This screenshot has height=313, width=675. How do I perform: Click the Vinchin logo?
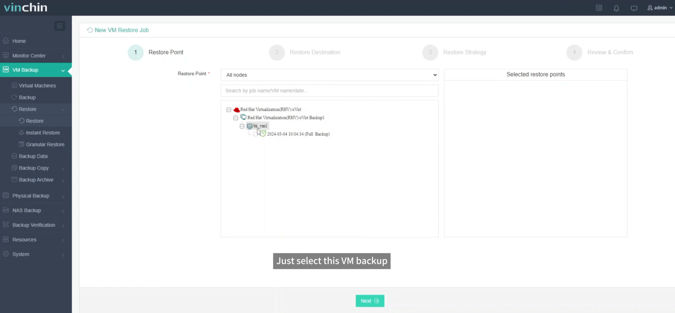(25, 7)
